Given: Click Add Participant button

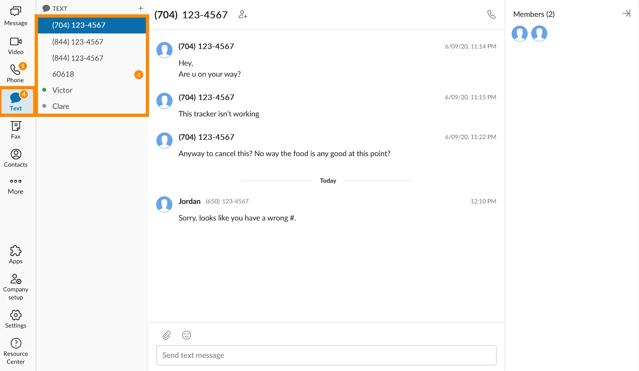Looking at the screenshot, I should pos(242,15).
